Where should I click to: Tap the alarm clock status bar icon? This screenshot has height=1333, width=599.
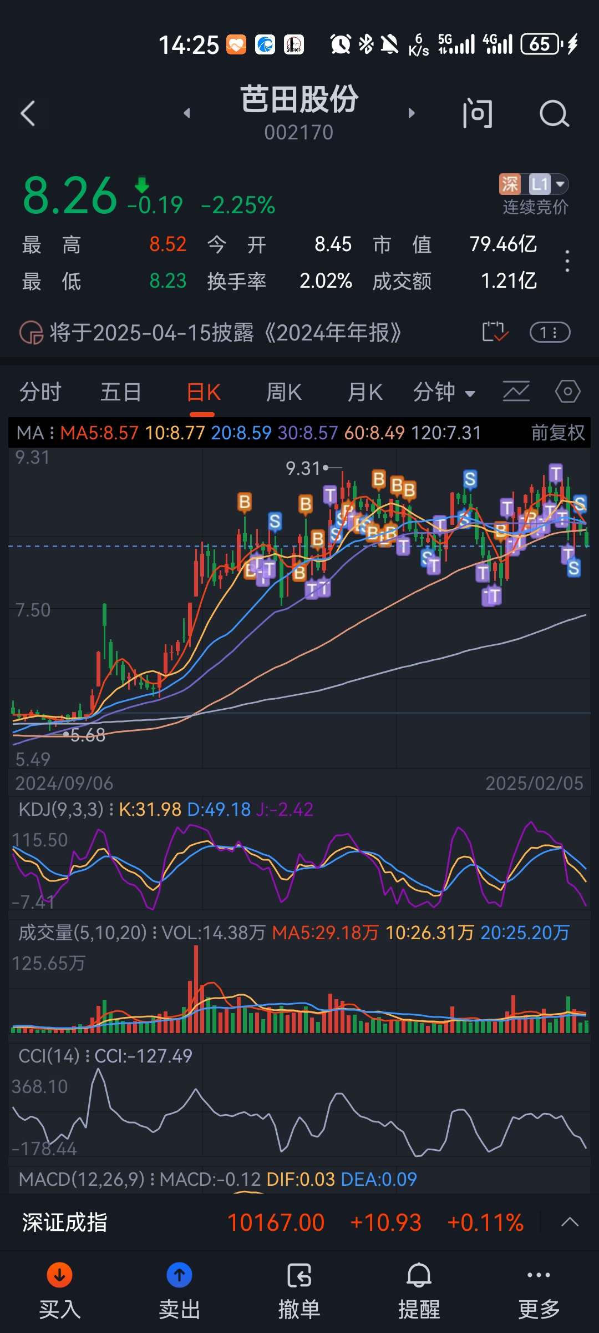(341, 44)
